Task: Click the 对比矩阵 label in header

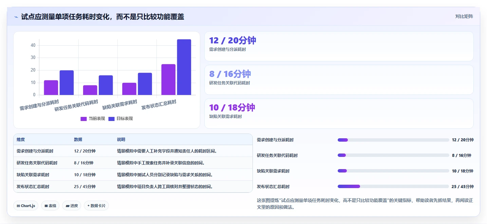Action: pos(464,16)
